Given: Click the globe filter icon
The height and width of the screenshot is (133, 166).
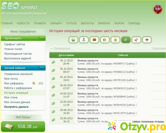Looking at the screenshot, I should coord(73,40).
